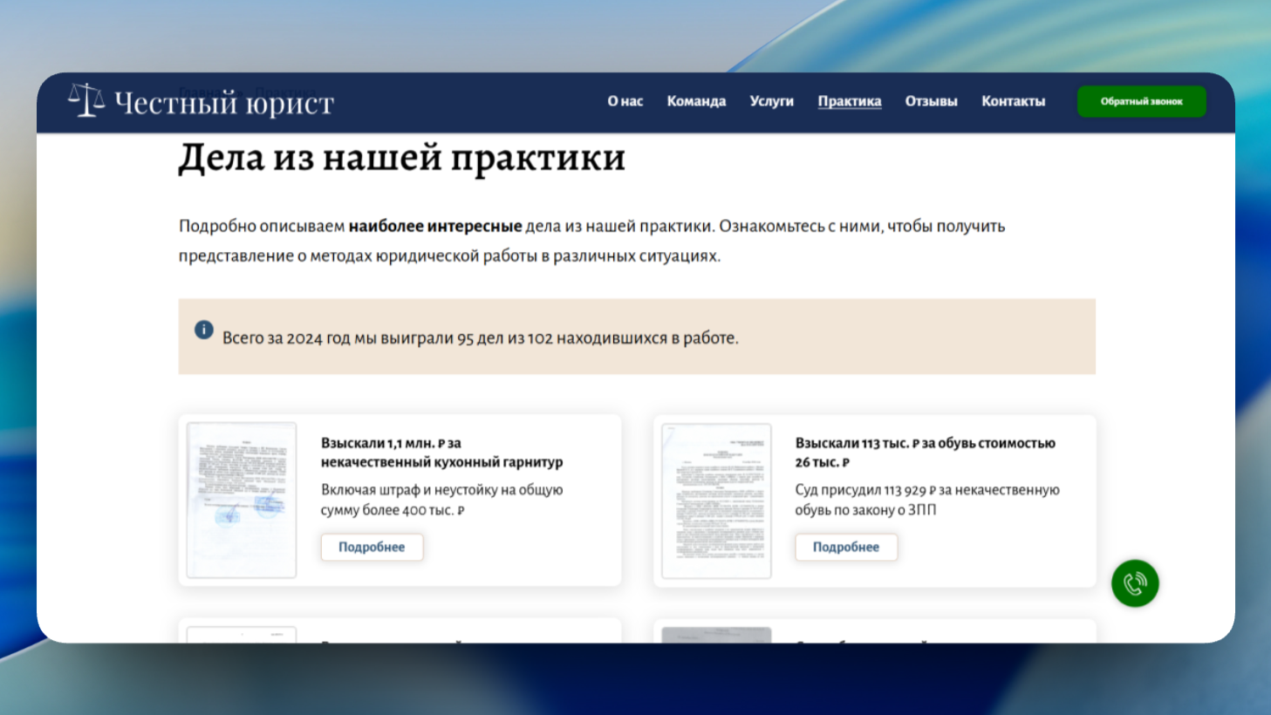The width and height of the screenshot is (1271, 715).
Task: Go to the «Команда» section
Action: tap(696, 101)
